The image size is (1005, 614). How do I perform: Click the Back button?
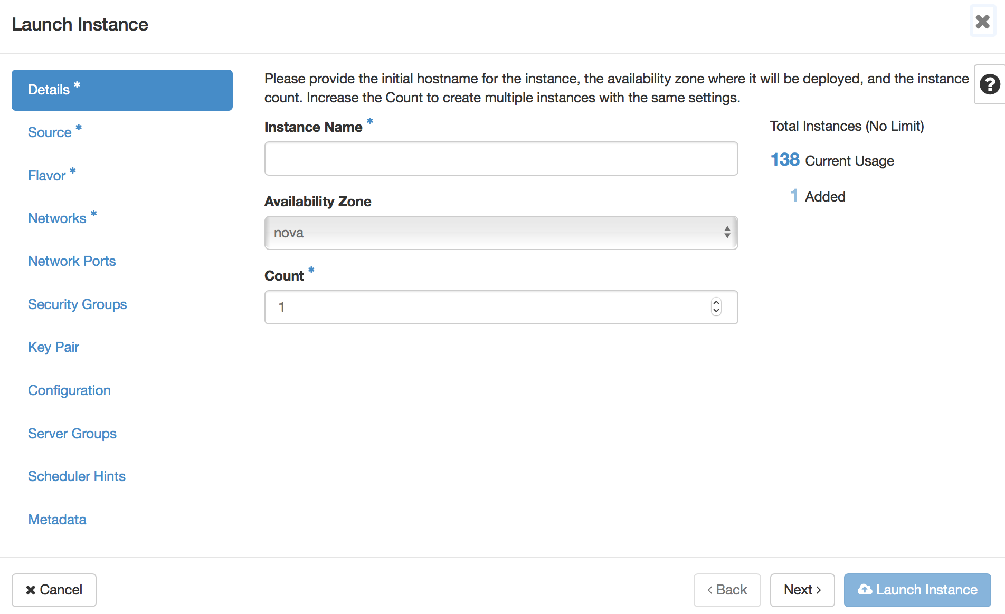[x=727, y=590]
